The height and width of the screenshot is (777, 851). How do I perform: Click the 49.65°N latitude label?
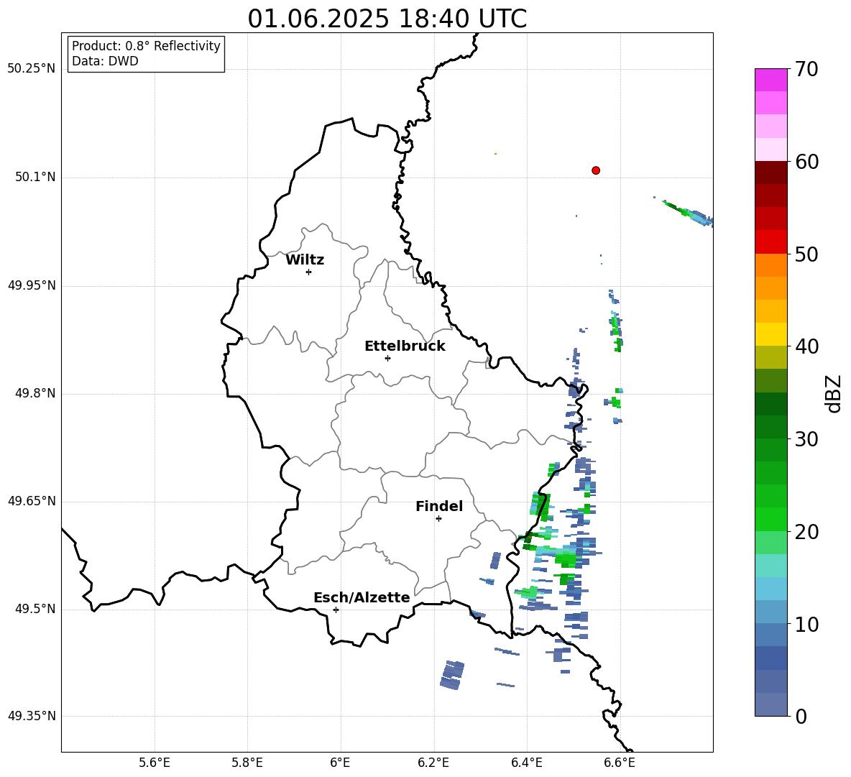pyautogui.click(x=32, y=501)
